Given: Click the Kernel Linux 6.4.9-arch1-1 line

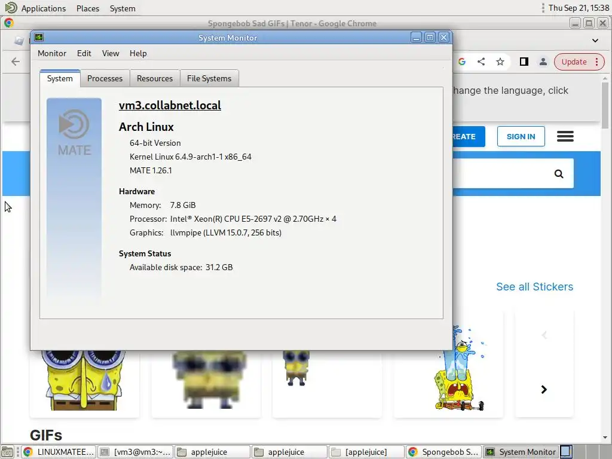Looking at the screenshot, I should pyautogui.click(x=191, y=157).
